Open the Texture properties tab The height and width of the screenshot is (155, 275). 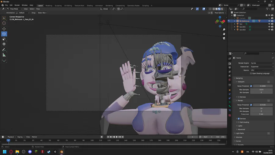point(230,115)
